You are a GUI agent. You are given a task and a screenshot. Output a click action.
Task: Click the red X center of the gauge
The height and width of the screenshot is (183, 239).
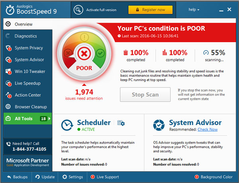84,53
